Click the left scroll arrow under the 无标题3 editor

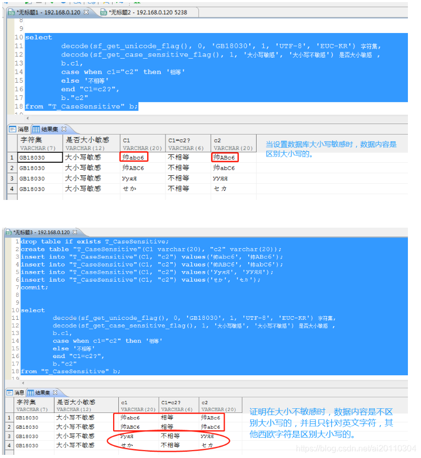(23, 383)
